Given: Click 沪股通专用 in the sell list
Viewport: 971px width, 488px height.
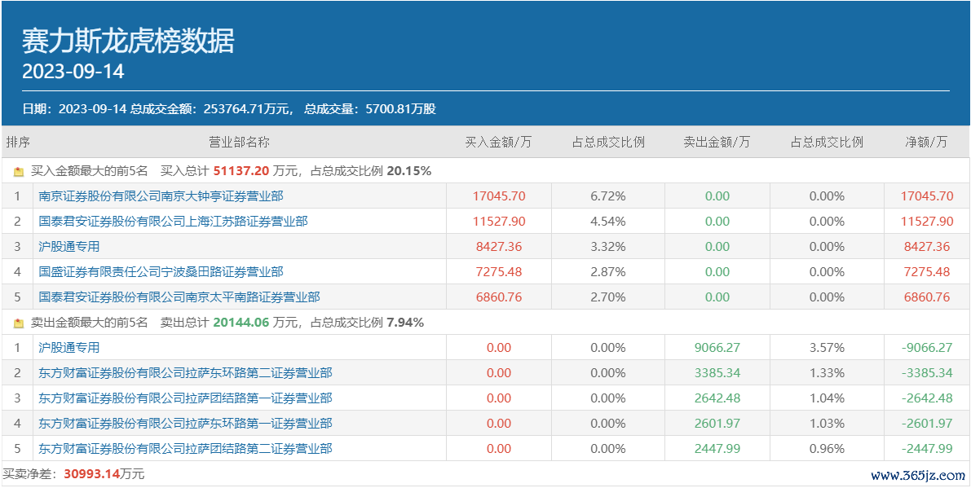Looking at the screenshot, I should tap(68, 348).
